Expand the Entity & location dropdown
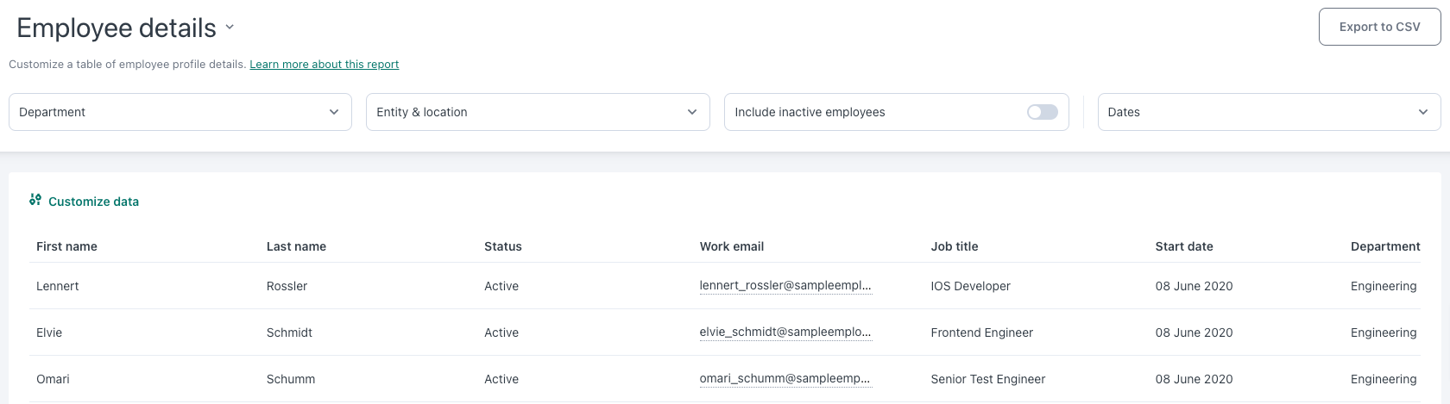The height and width of the screenshot is (404, 1450). pyautogui.click(x=538, y=112)
